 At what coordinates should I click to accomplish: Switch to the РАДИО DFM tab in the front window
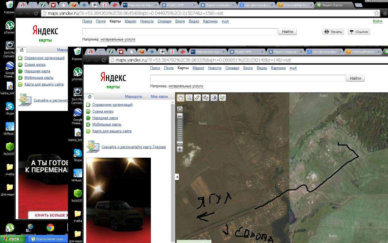pyautogui.click(x=247, y=52)
